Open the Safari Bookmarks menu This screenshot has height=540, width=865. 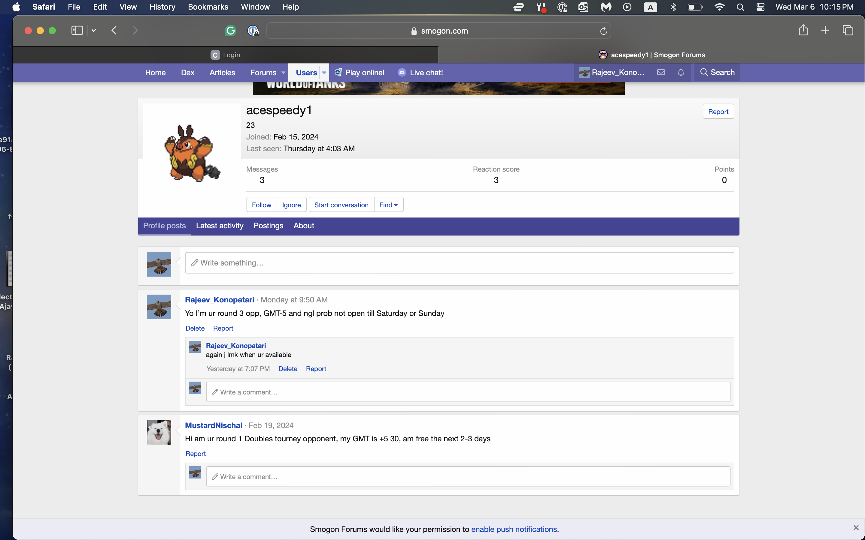click(x=208, y=7)
